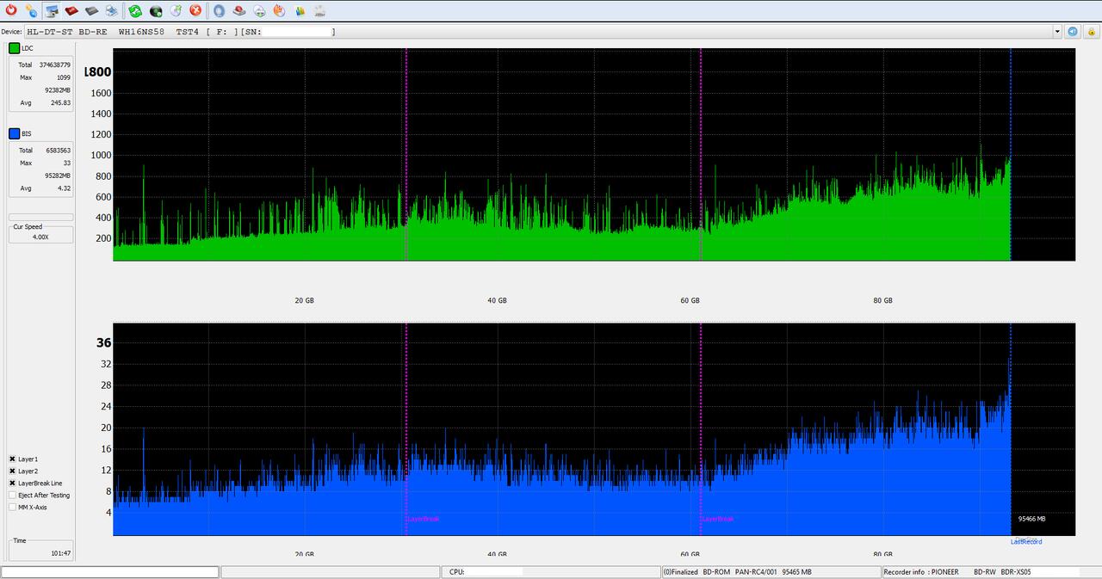This screenshot has height=579, width=1102.
Task: Open the Device selection dropdown arrow
Action: coord(1057,32)
